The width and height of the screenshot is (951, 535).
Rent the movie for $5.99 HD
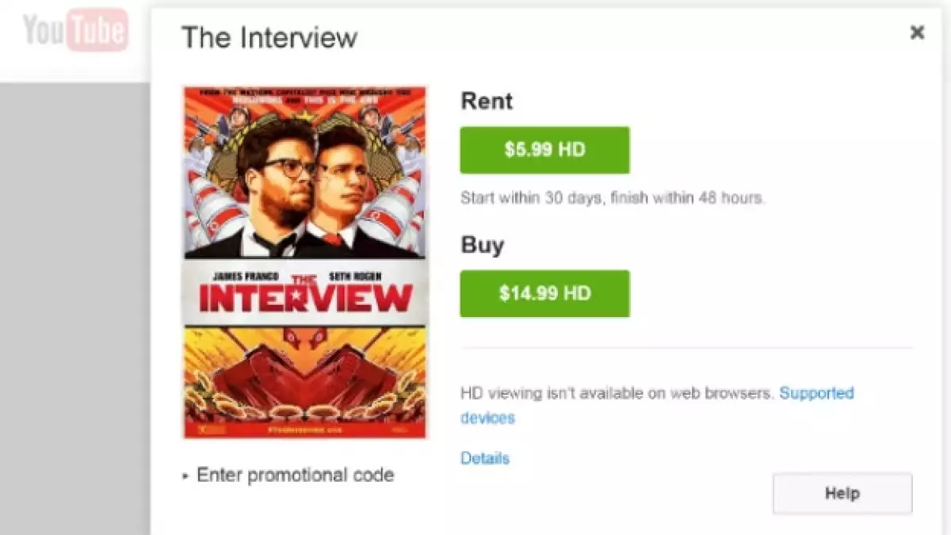click(544, 150)
